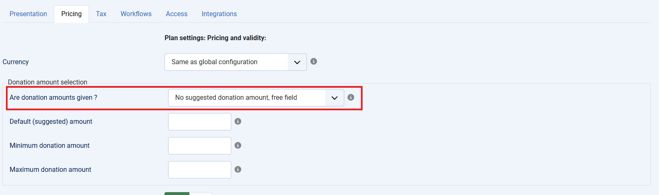Go to the Workflows tab
Image resolution: width=659 pixels, height=195 pixels.
click(136, 14)
